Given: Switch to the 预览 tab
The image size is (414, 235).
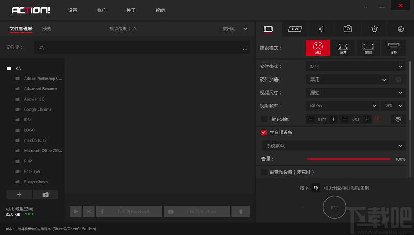Looking at the screenshot, I should tap(47, 29).
